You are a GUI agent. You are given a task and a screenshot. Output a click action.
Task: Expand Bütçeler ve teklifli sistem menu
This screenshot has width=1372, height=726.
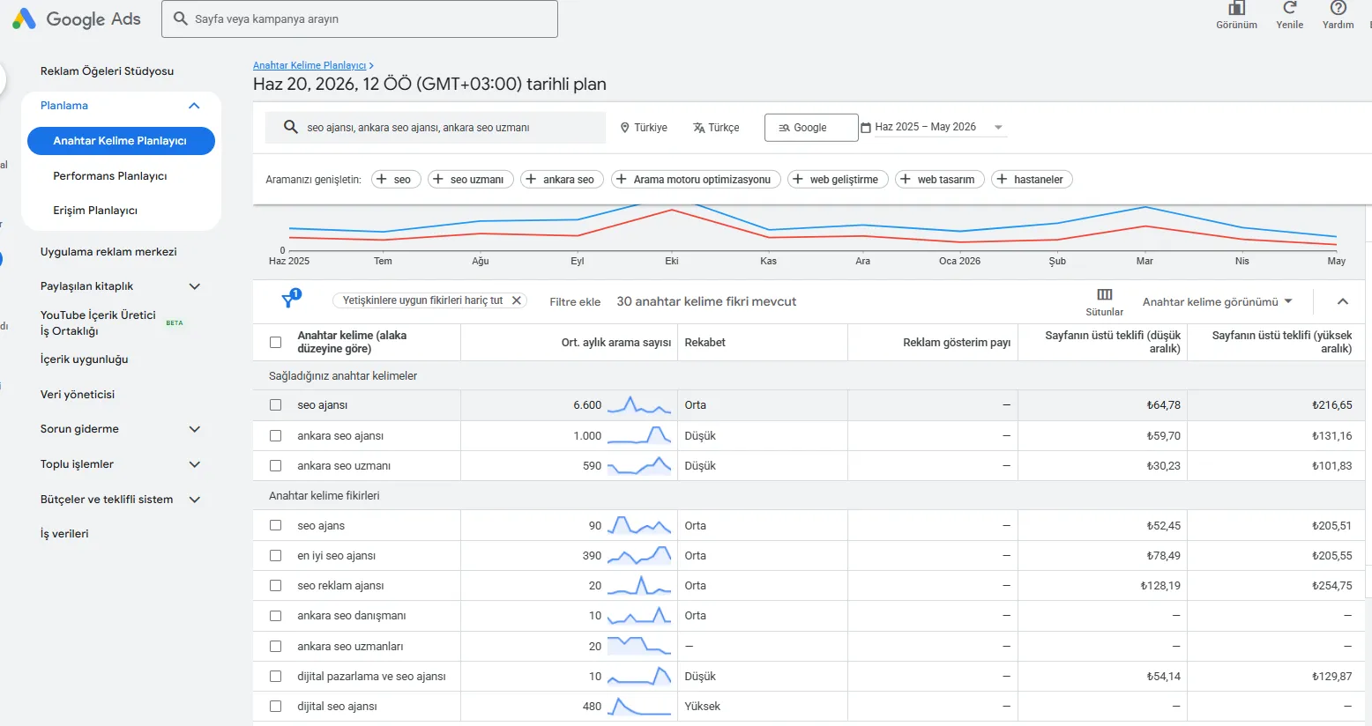click(195, 500)
